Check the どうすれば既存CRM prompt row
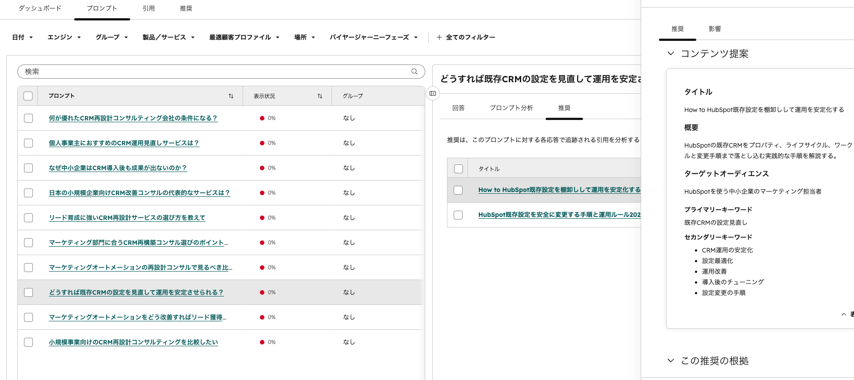 [x=28, y=292]
